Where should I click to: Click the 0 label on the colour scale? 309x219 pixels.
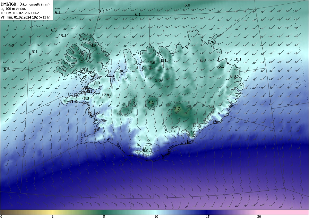pyautogui.click(x=1, y=217)
